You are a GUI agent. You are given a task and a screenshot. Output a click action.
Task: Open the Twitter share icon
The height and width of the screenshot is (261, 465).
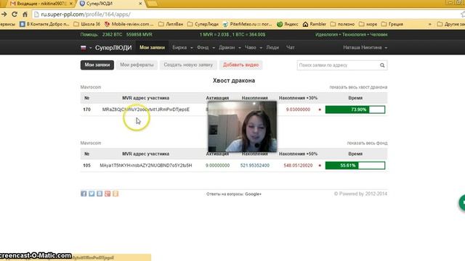pos(92,194)
